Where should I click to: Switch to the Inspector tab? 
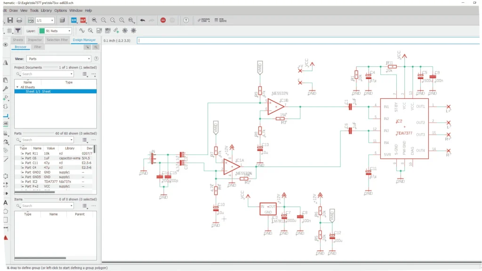click(x=35, y=40)
